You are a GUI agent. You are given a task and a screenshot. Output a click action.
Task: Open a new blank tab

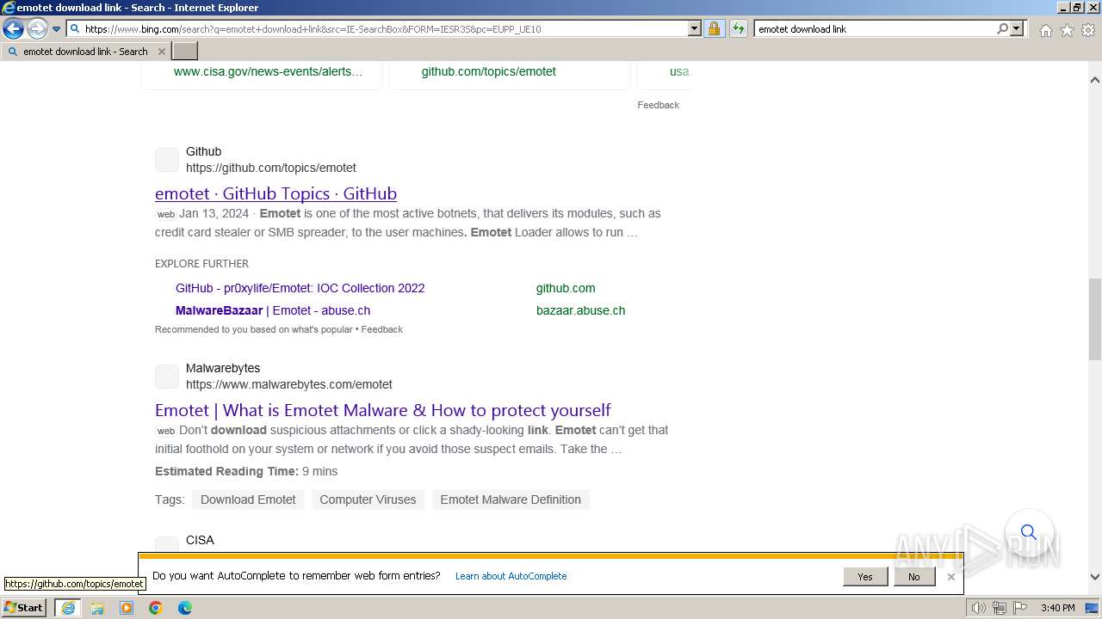click(185, 52)
